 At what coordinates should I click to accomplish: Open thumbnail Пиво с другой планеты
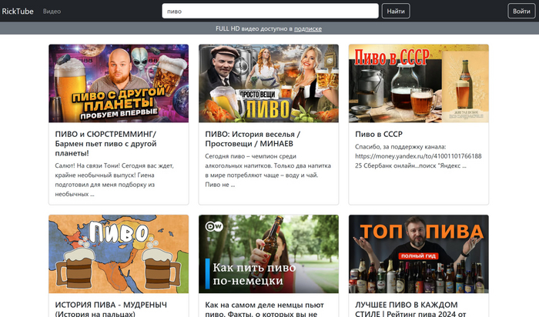(x=119, y=83)
